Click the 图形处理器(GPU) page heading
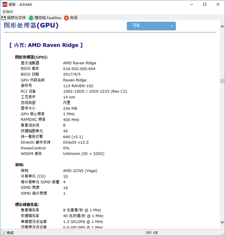Screen dimensions: 225x236 click(x=31, y=25)
